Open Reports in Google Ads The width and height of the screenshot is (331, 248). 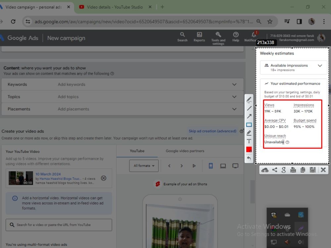tap(199, 37)
